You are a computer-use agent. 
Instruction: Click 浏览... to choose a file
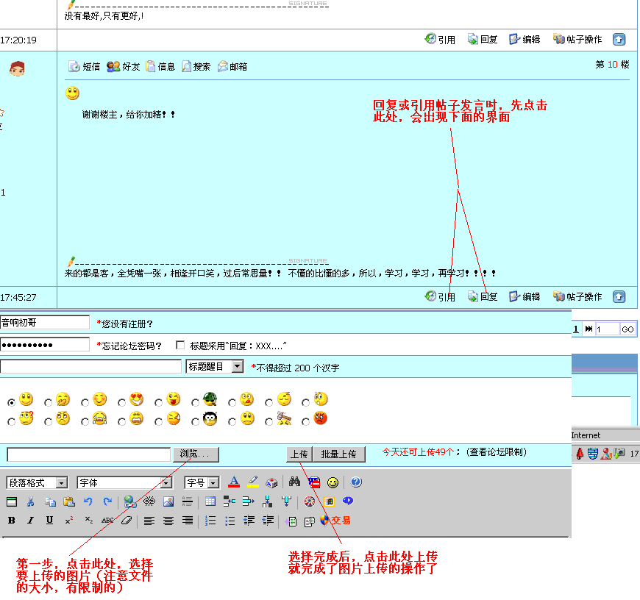pyautogui.click(x=196, y=454)
